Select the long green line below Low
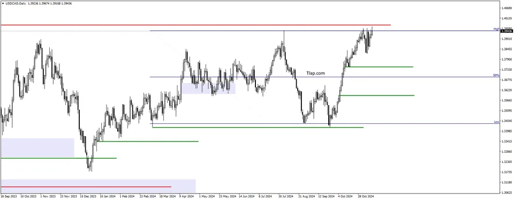Image resolution: width=514 pixels, height=200 pixels. (258, 128)
